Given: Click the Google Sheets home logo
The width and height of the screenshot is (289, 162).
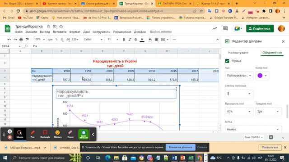Looking at the screenshot, I should pos(8,29).
